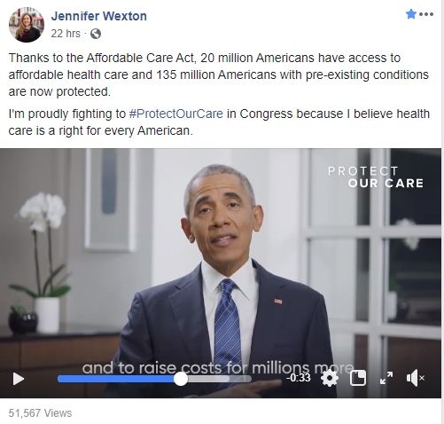The height and width of the screenshot is (424, 444).
Task: Click the video caption text overlay
Action: 218,368
